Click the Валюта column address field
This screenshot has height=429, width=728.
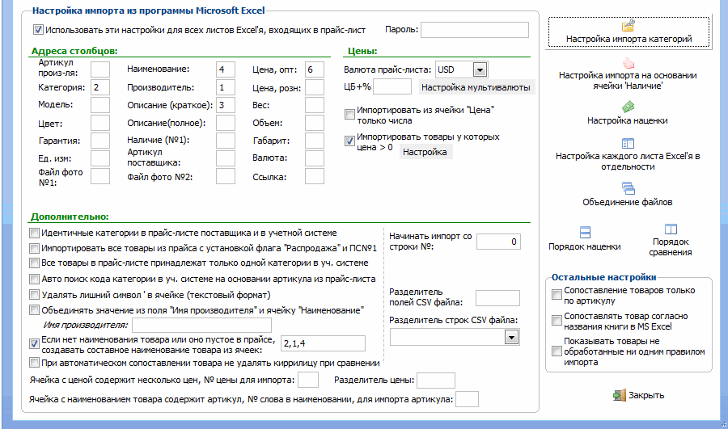(315, 158)
